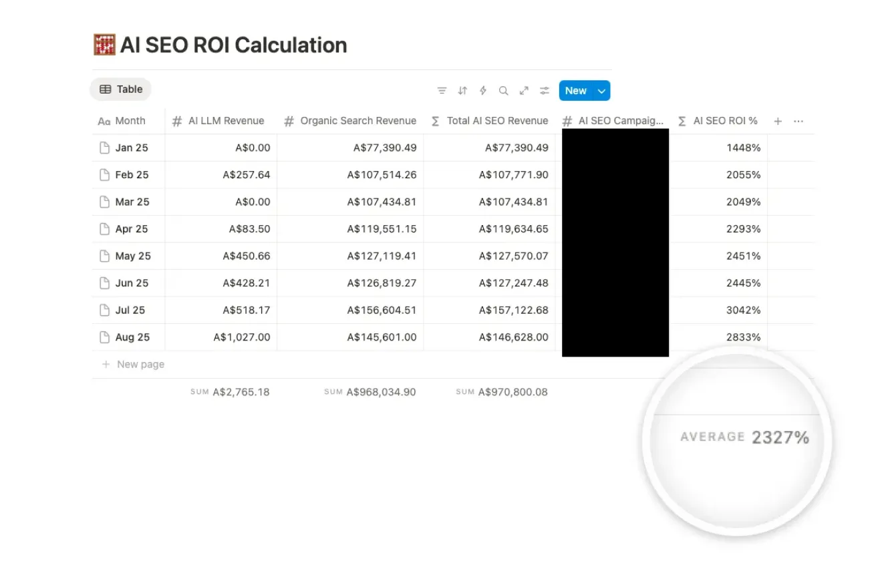The height and width of the screenshot is (563, 890).
Task: Open the Jan 25 page icon
Action: tap(104, 148)
